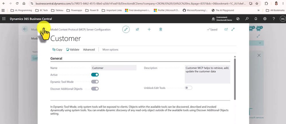
Task: Collapse the General section header
Action: click(x=56, y=58)
